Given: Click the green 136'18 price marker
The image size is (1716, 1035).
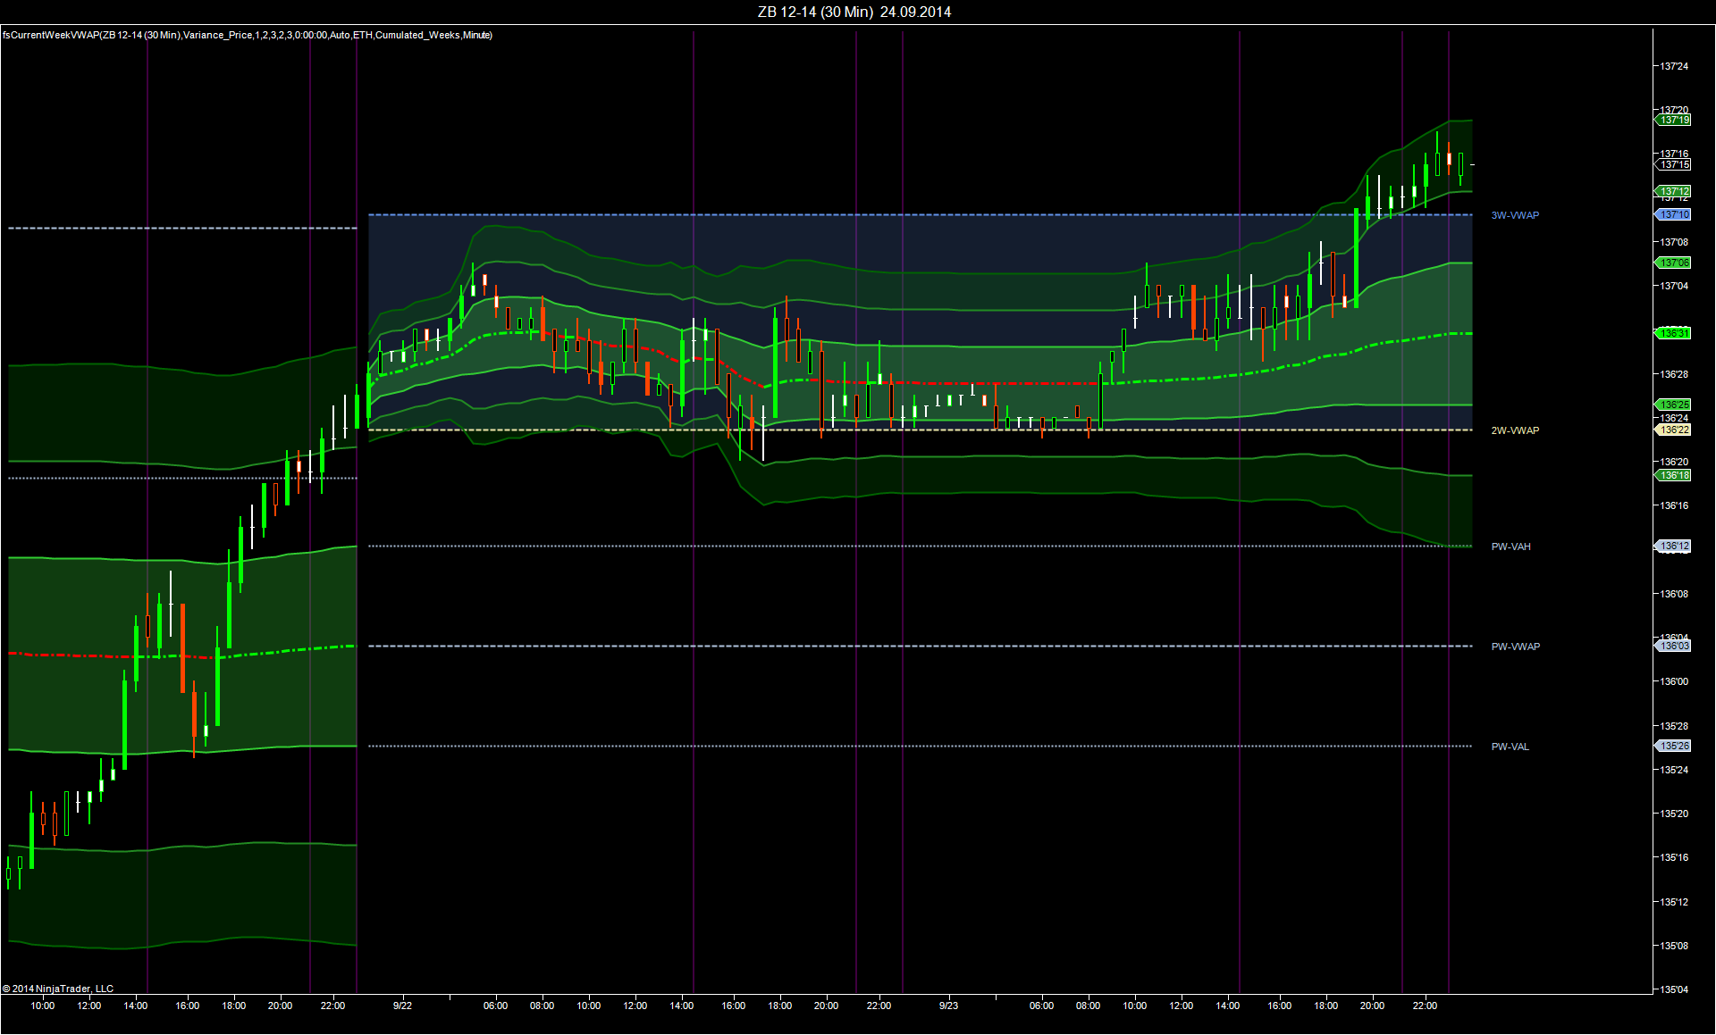Looking at the screenshot, I should pyautogui.click(x=1675, y=476).
